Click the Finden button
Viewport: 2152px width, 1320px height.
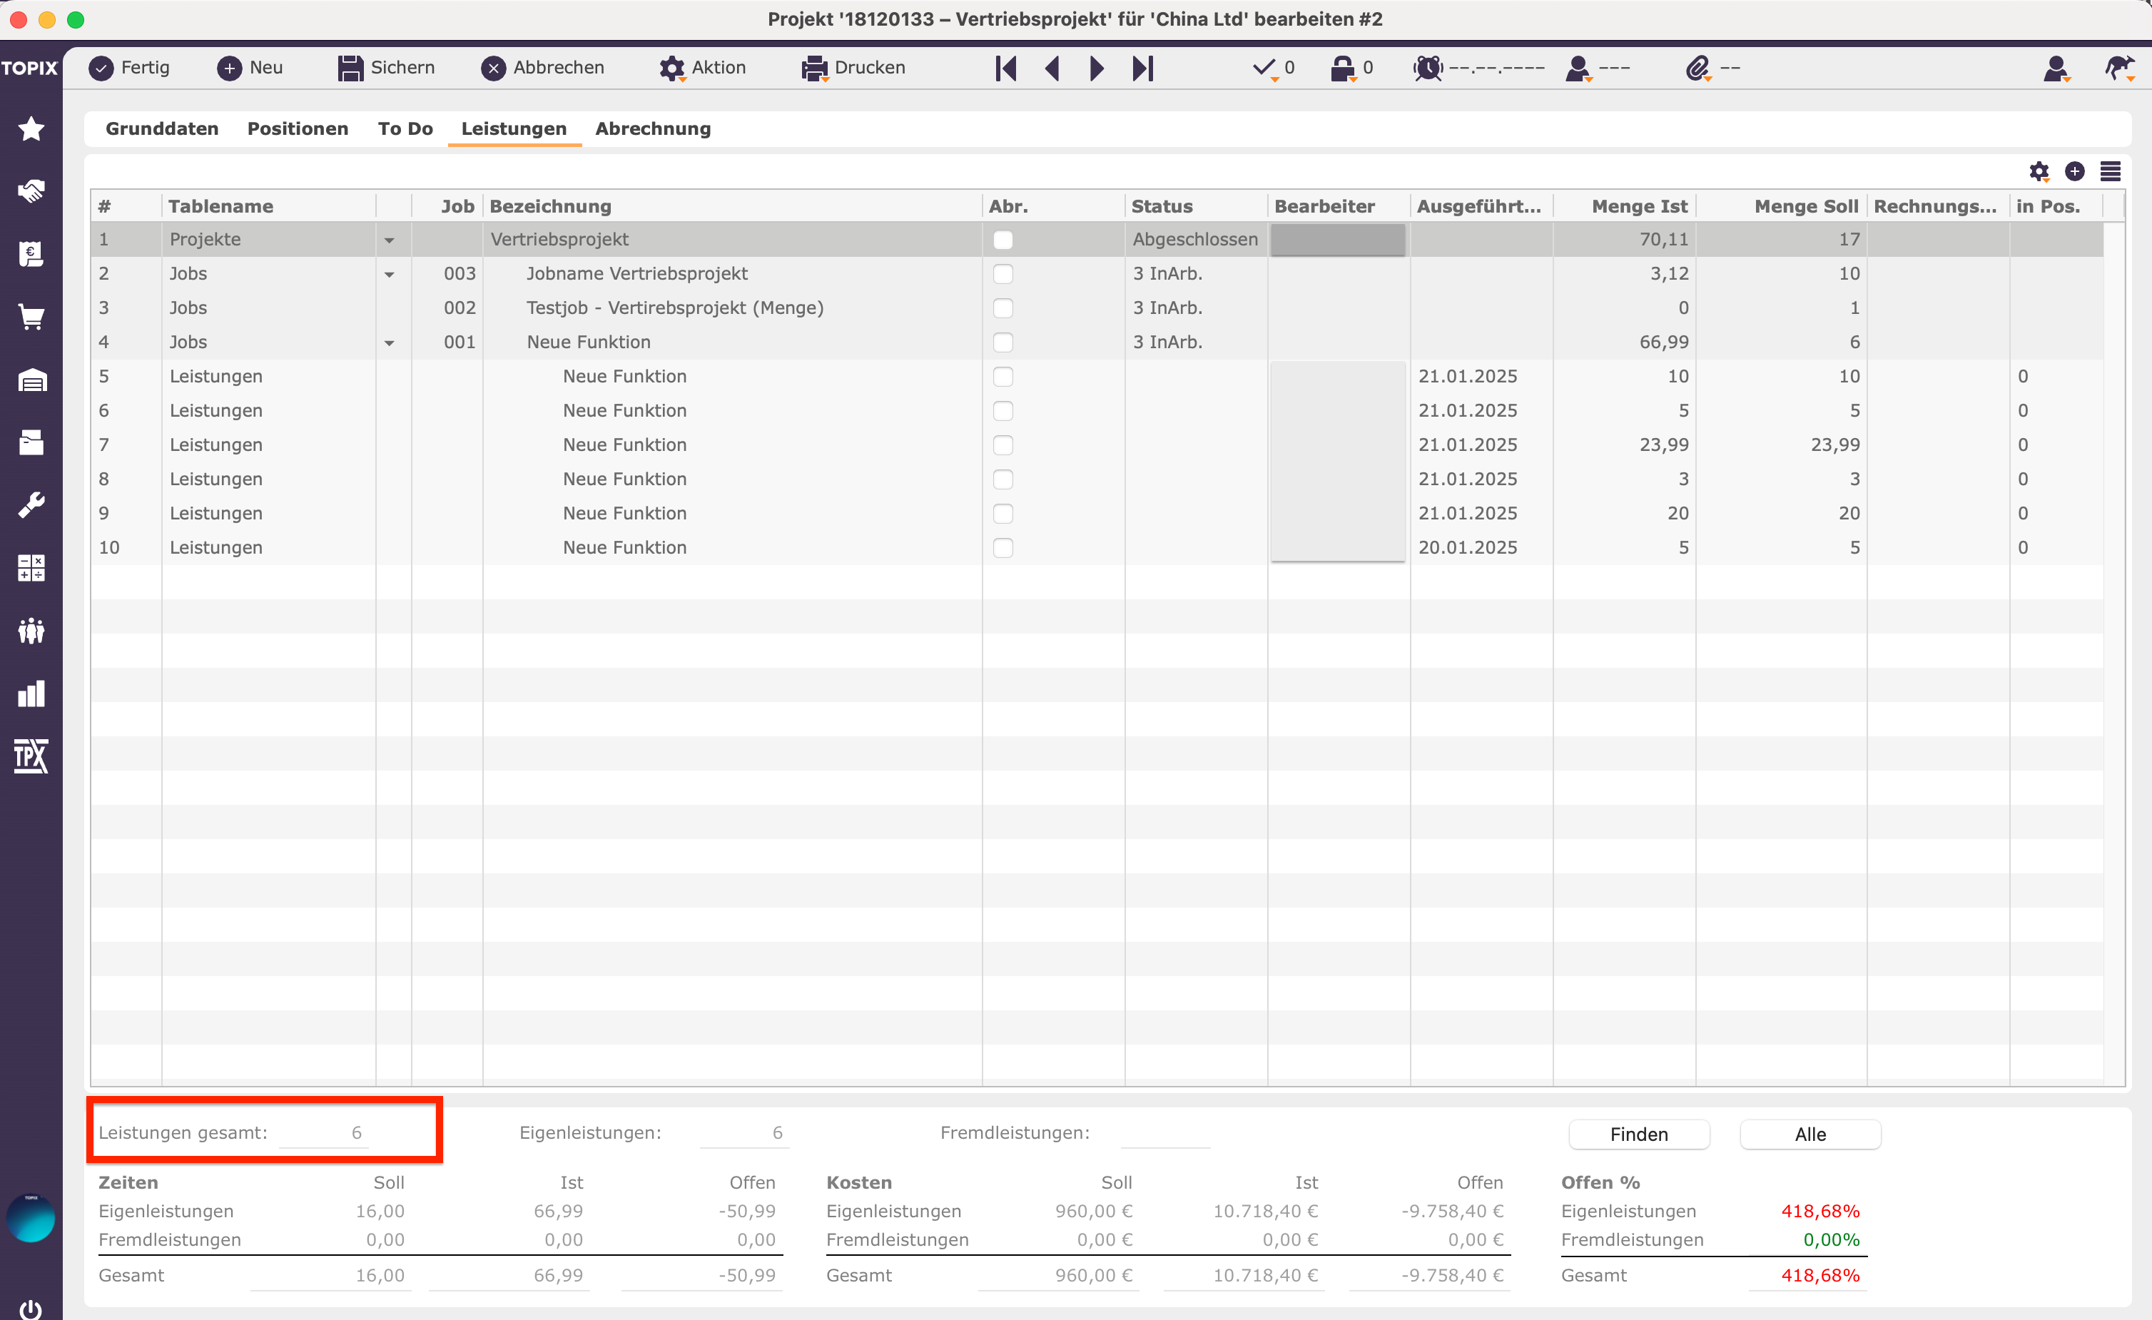pyautogui.click(x=1638, y=1134)
